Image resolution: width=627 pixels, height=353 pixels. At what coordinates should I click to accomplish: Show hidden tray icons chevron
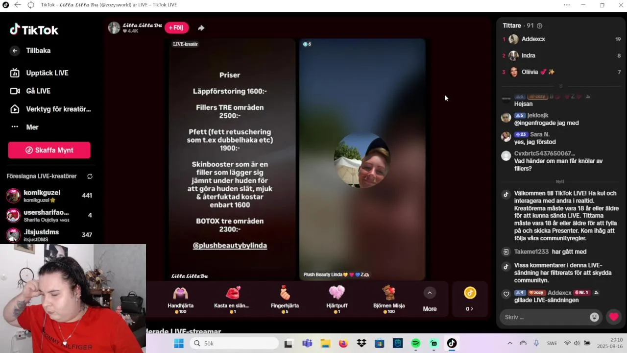pos(510,343)
